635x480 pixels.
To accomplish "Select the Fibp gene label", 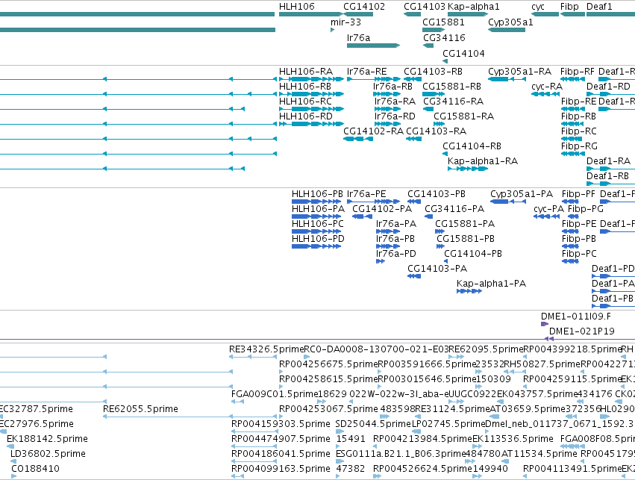I will [569, 7].
